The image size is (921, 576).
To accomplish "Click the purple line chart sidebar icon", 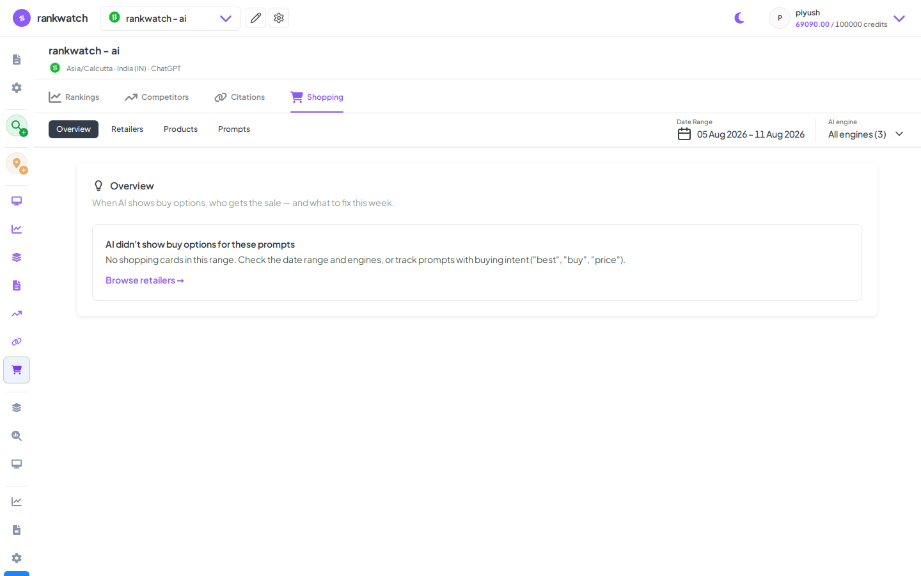I will click(x=17, y=229).
